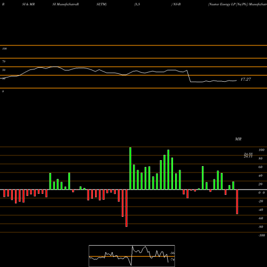Click the 'SI(TM)' header text
The width and height of the screenshot is (267, 267).
pos(101,4)
